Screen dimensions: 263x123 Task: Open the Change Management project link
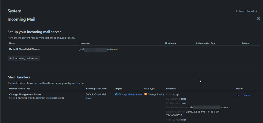pyautogui.click(x=130, y=94)
